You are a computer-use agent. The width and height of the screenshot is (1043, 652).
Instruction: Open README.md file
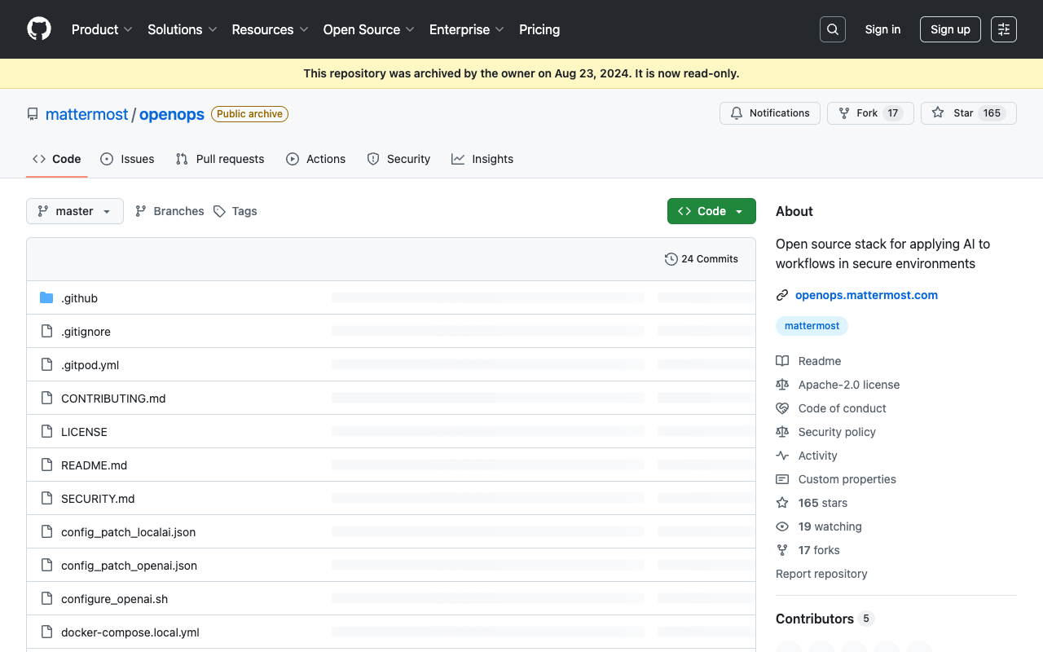point(94,465)
